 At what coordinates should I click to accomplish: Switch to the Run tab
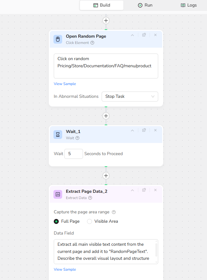[145, 5]
